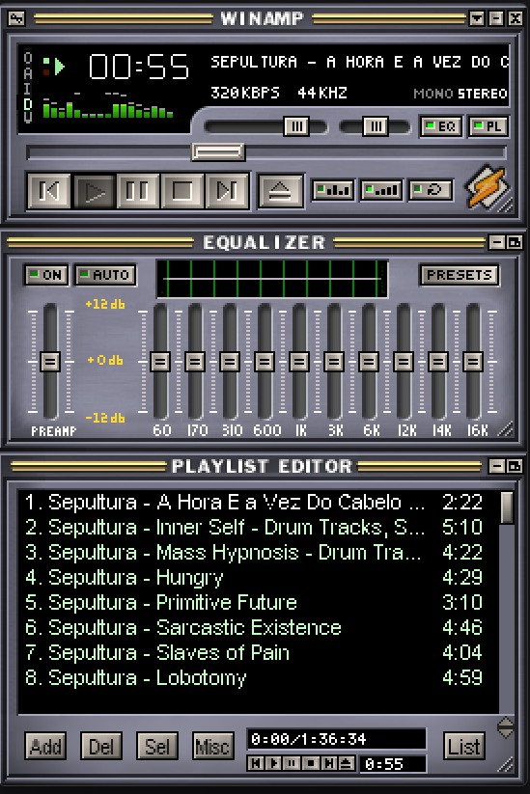
Task: Click the 14K band slider handle
Action: point(438,362)
